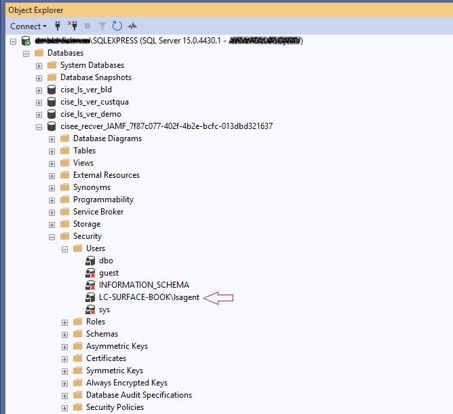Click the Disconnect plug icon
453x414 pixels.
click(73, 26)
